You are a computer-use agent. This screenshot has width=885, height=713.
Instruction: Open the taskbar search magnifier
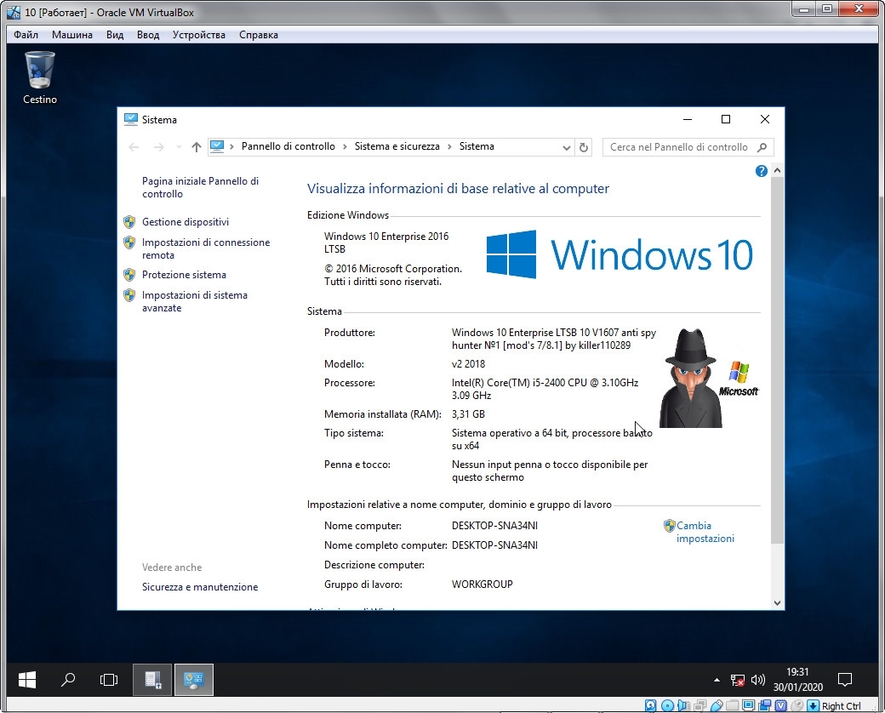tap(68, 680)
